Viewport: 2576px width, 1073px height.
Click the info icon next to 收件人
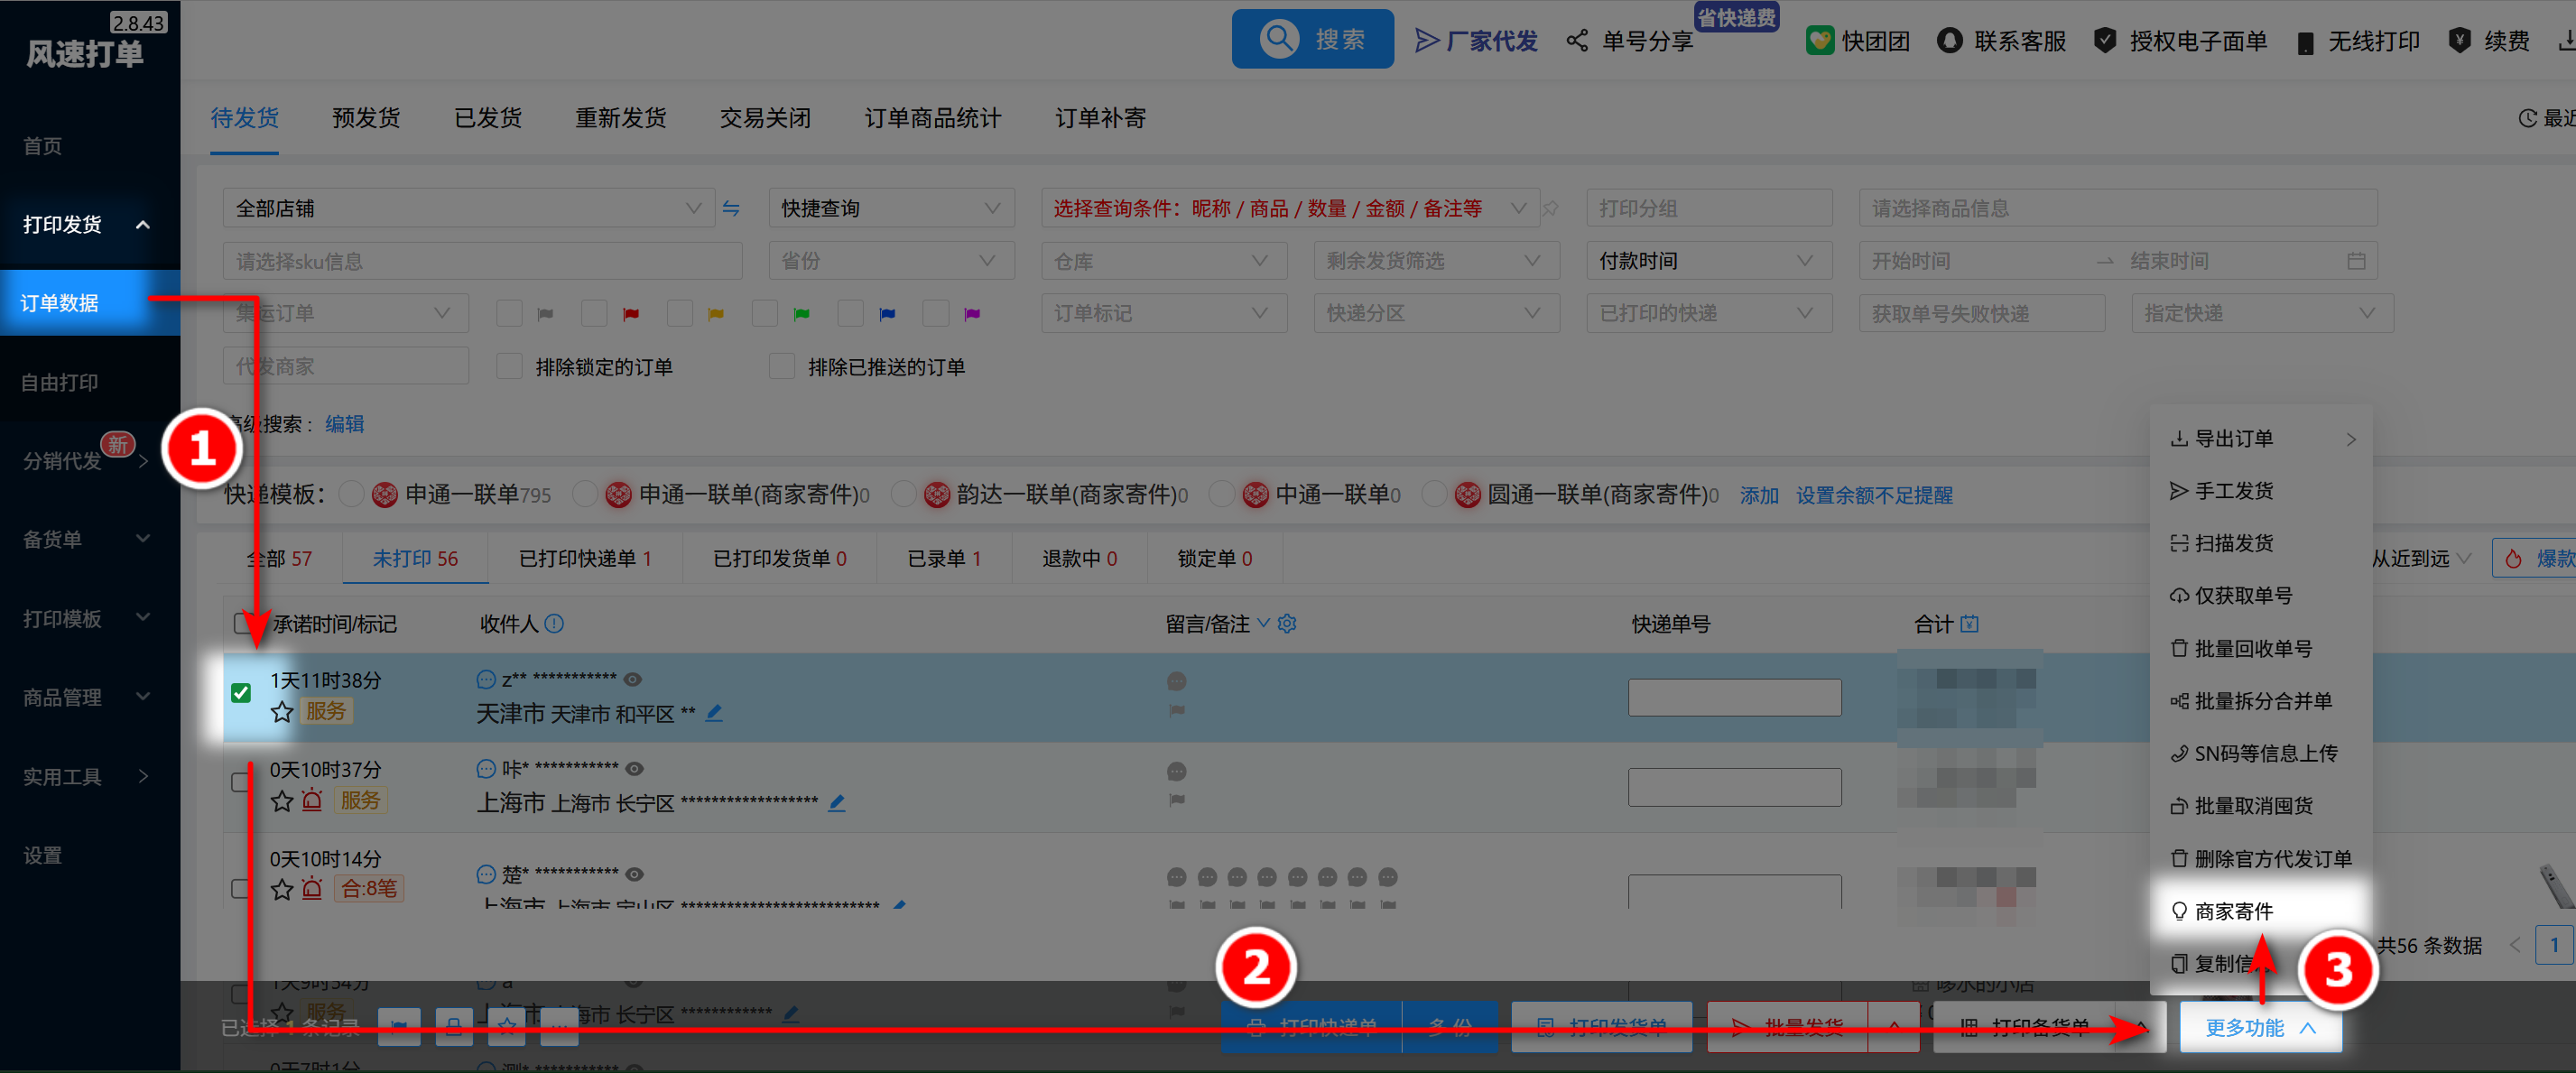tap(554, 624)
